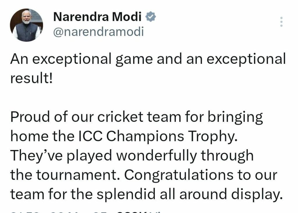Click the blue verified badge
The width and height of the screenshot is (298, 213).
(x=151, y=17)
